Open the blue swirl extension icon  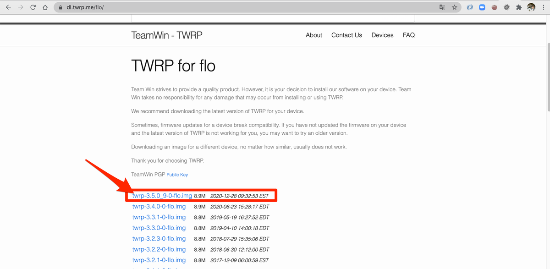(470, 7)
